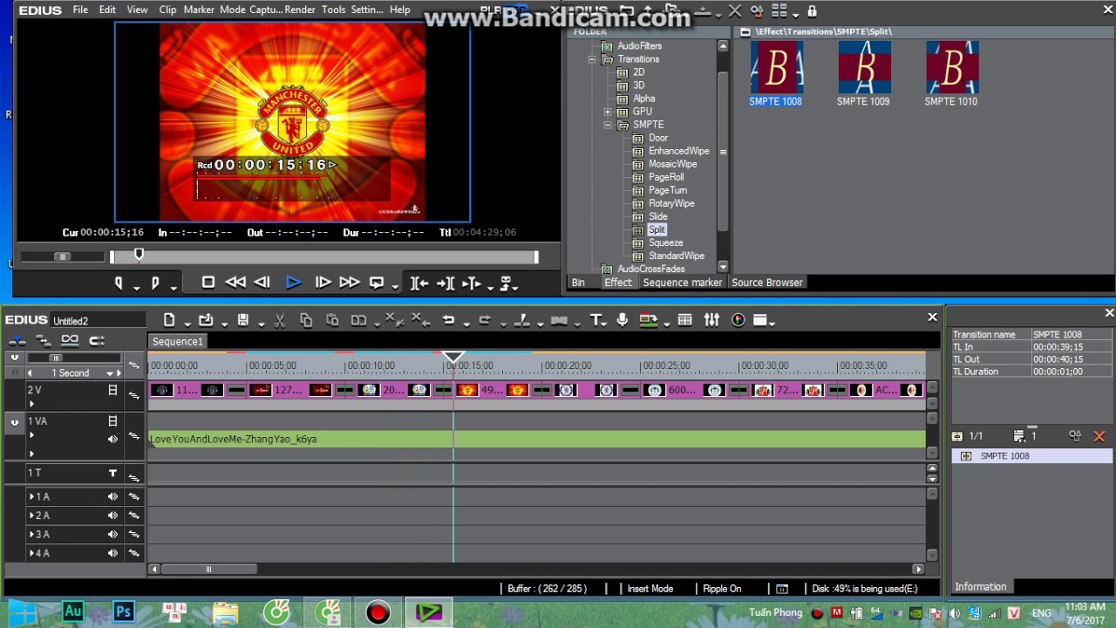1116x628 pixels.
Task: Click the Copy icon in timeline toolbar
Action: tap(306, 320)
